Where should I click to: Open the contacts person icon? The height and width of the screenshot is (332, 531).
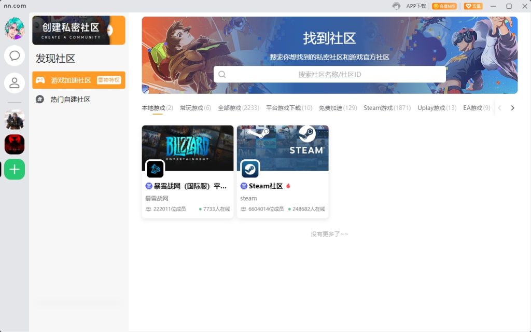[x=15, y=83]
